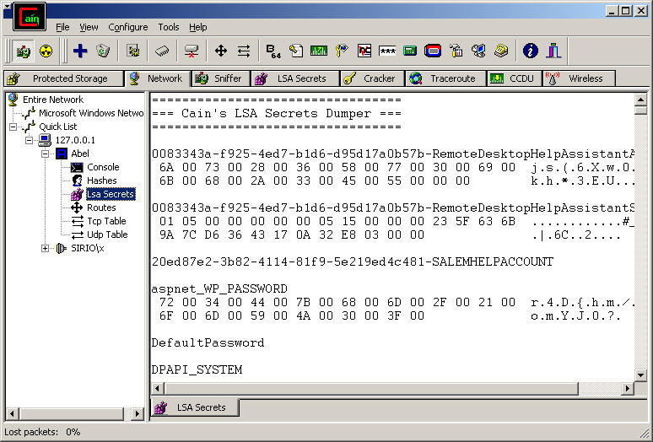Viewport: 653px width, 442px height.
Task: Click the tree pane scroll left arrow
Action: [x=12, y=413]
